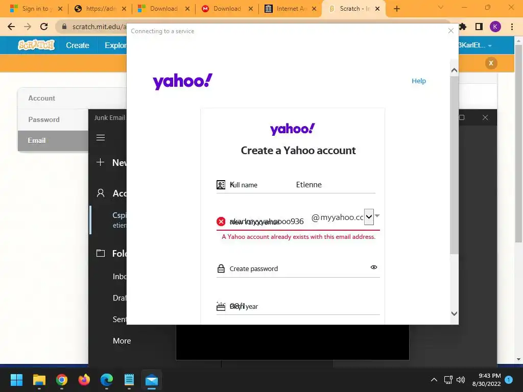Toggle password visibility eye icon

(x=373, y=267)
